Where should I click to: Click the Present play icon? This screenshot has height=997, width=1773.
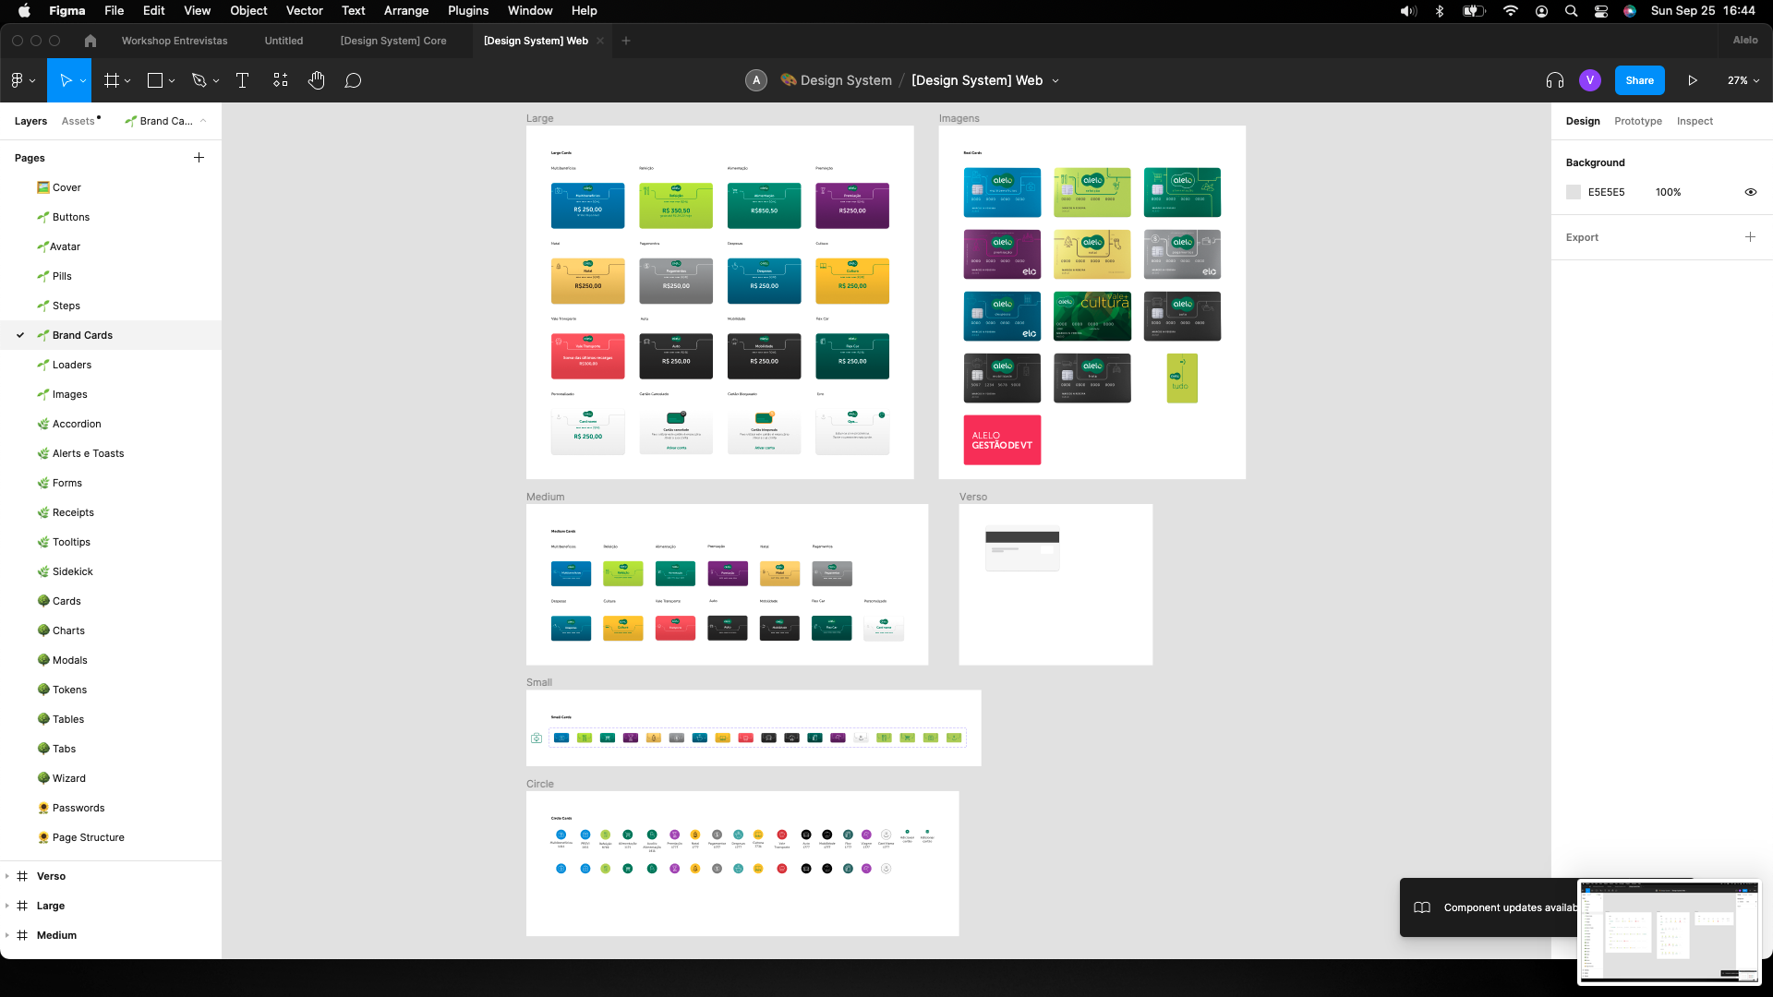[x=1693, y=80]
